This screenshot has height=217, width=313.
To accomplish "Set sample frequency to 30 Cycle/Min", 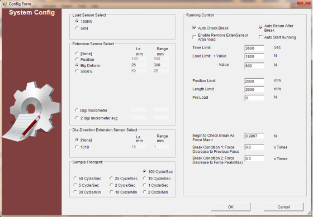I will [x=75, y=192].
